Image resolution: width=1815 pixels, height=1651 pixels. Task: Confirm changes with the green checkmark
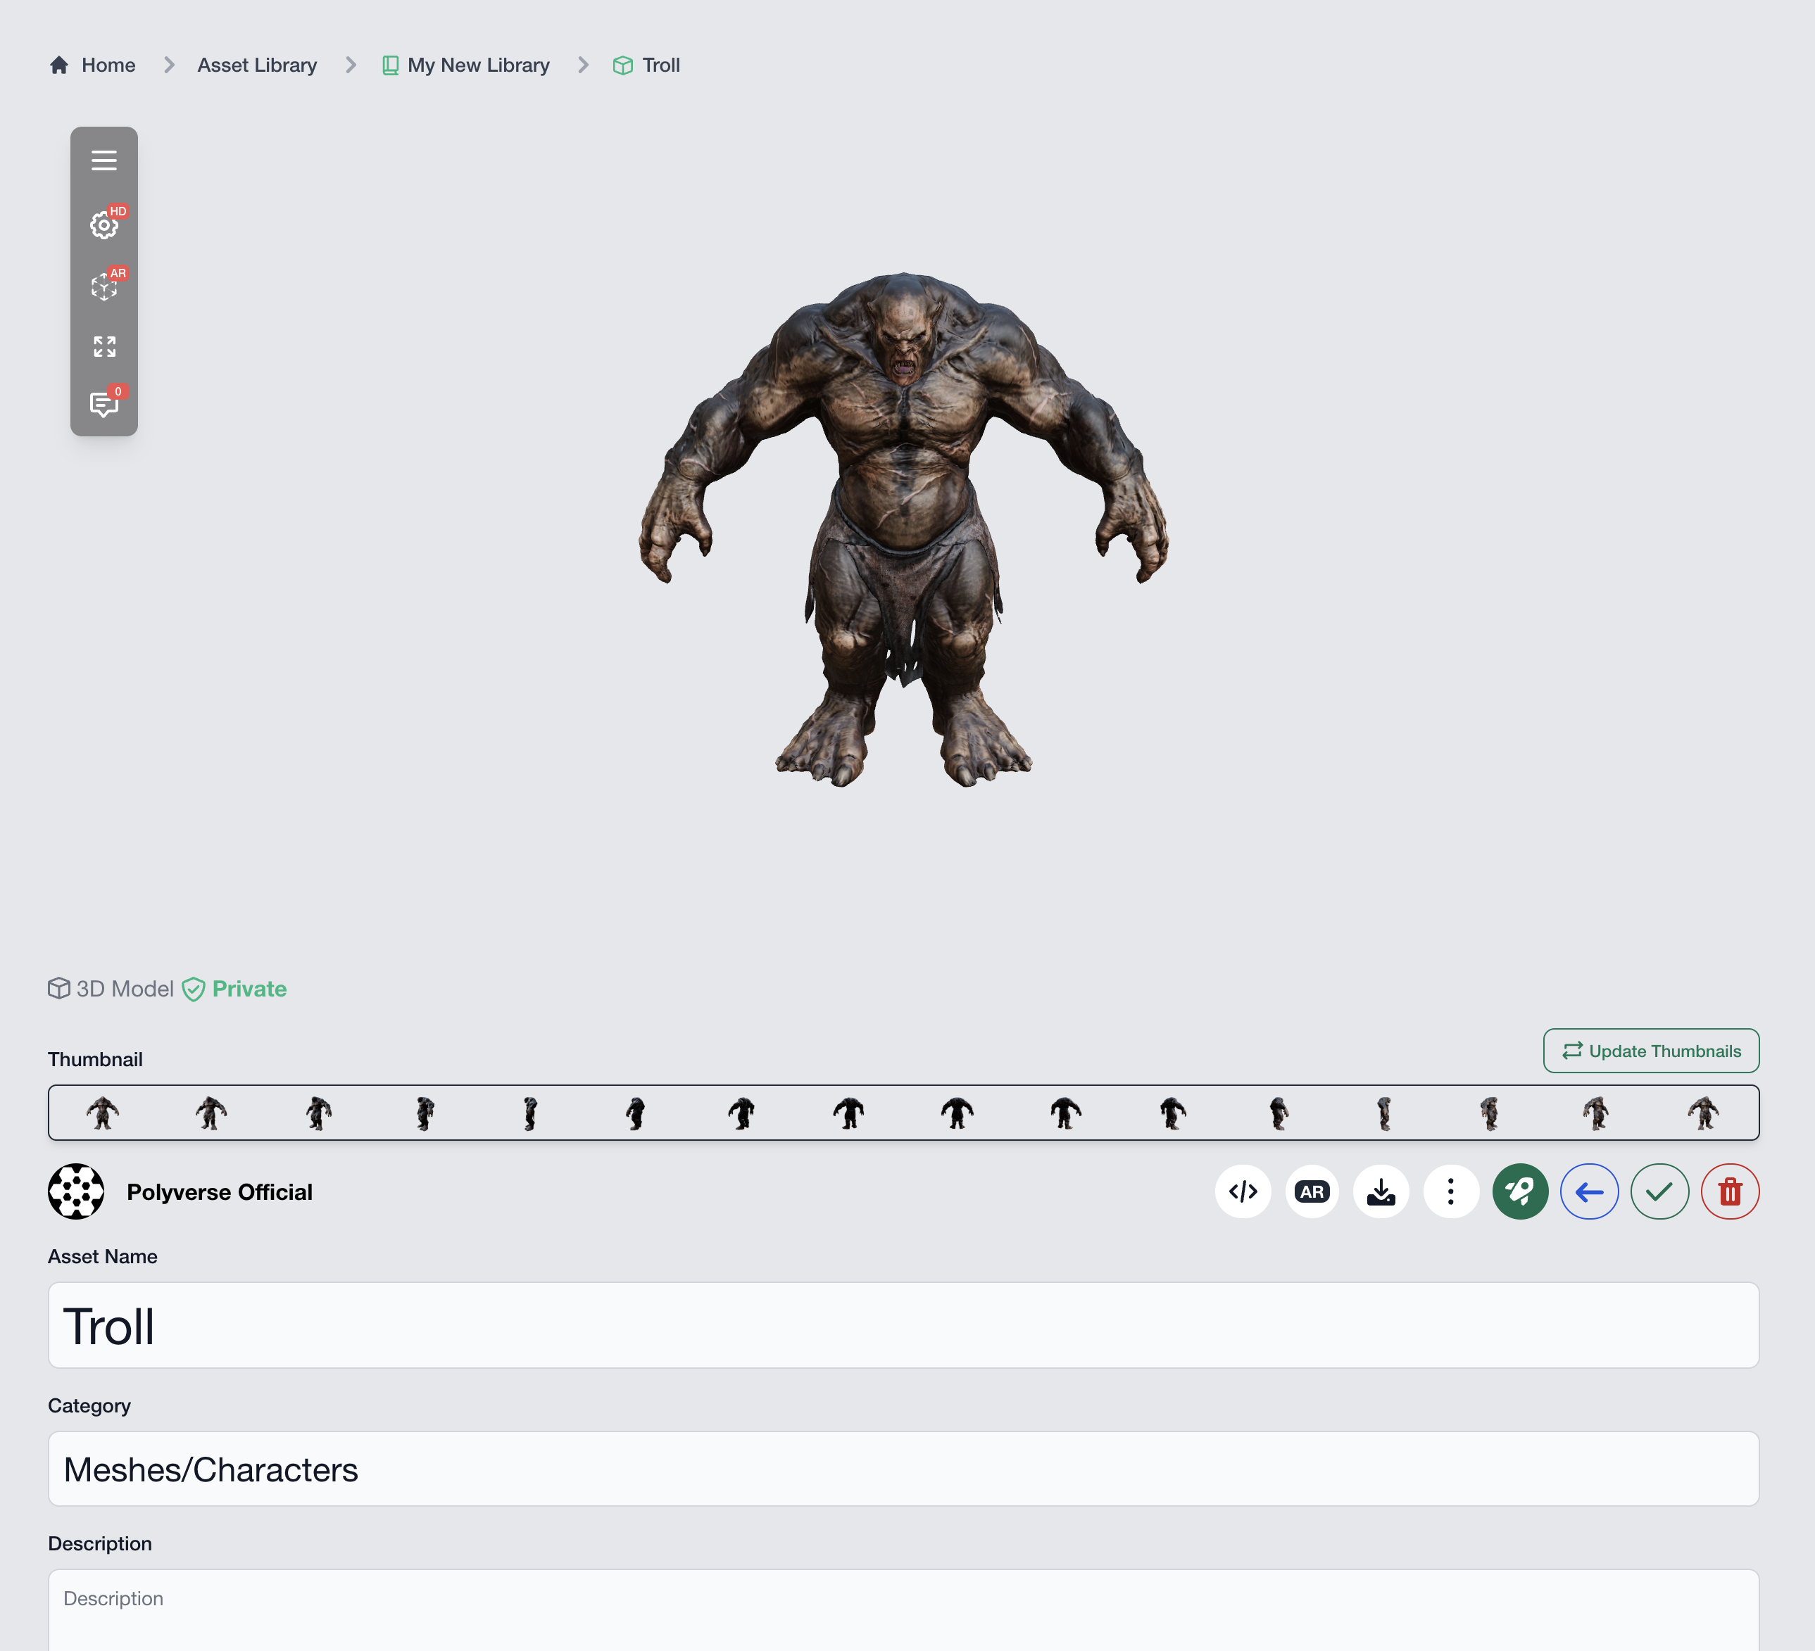click(1659, 1191)
